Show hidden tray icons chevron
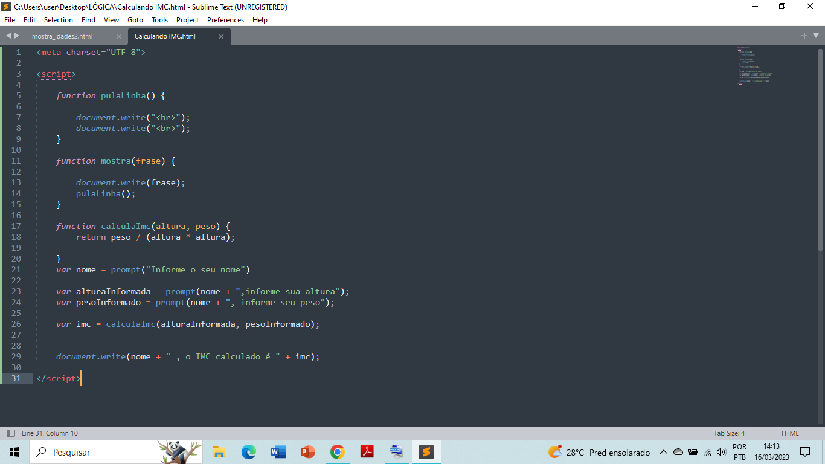The height and width of the screenshot is (464, 825). pyautogui.click(x=663, y=452)
